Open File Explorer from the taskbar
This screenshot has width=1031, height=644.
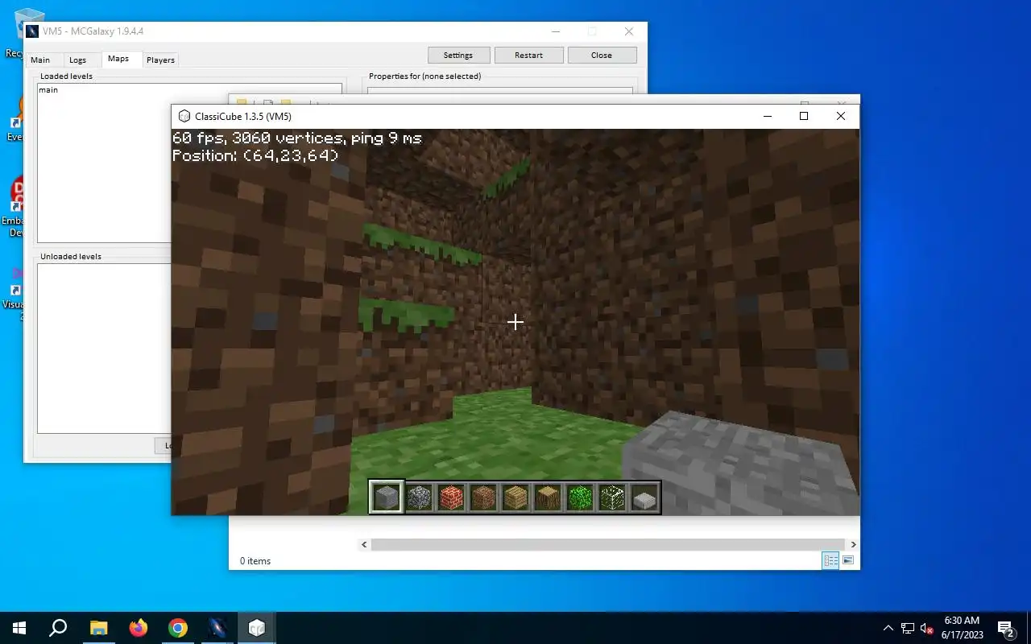(x=98, y=628)
